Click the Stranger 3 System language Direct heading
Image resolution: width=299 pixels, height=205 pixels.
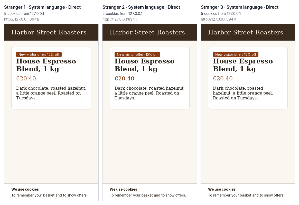click(239, 7)
